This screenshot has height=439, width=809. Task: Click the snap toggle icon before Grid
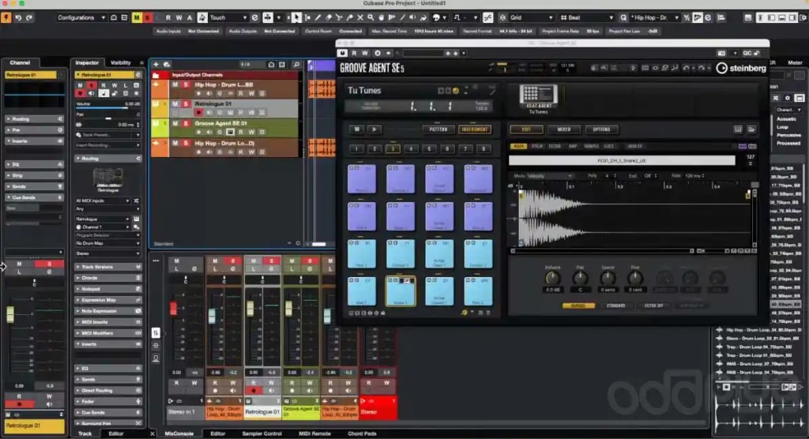coord(502,17)
